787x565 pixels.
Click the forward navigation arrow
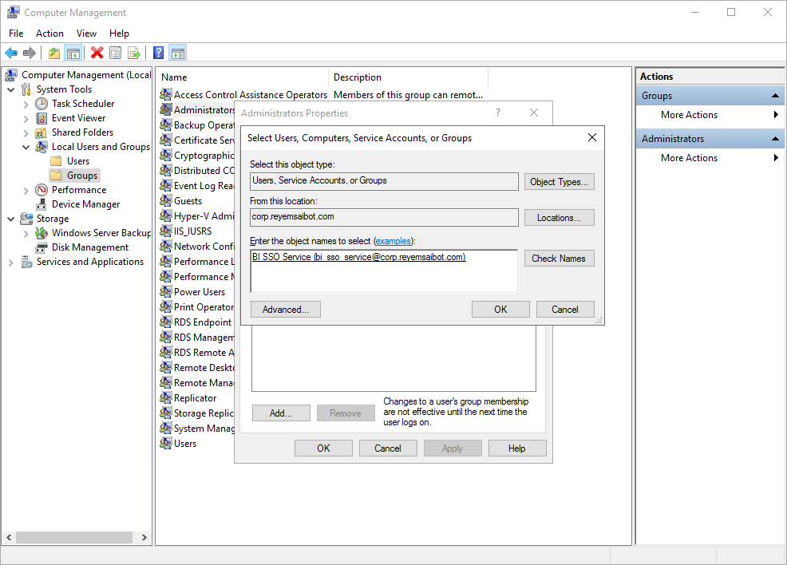30,53
